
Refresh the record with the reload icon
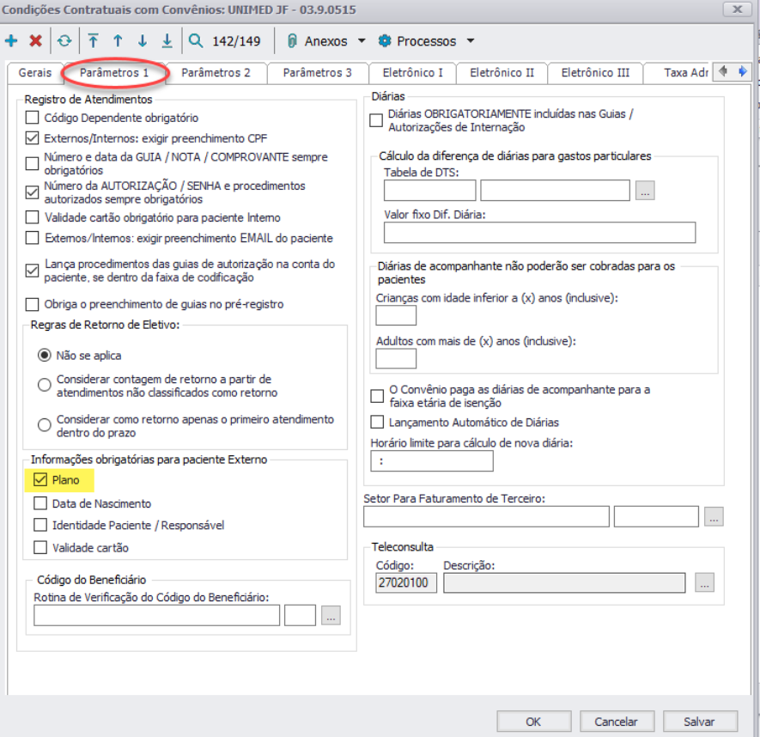(64, 40)
